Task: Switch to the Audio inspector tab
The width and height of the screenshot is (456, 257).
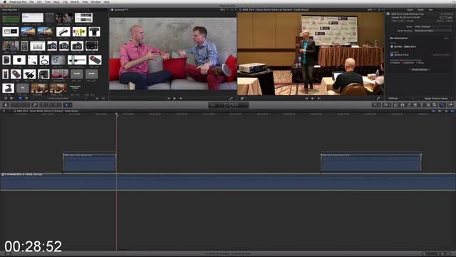Action: (x=421, y=9)
